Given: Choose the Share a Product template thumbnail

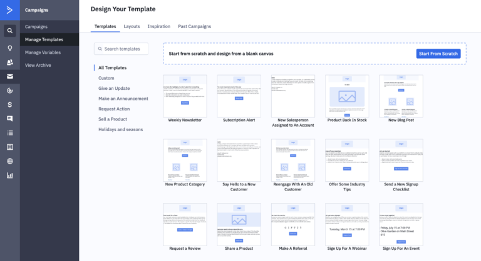Looking at the screenshot, I should 239,224.
